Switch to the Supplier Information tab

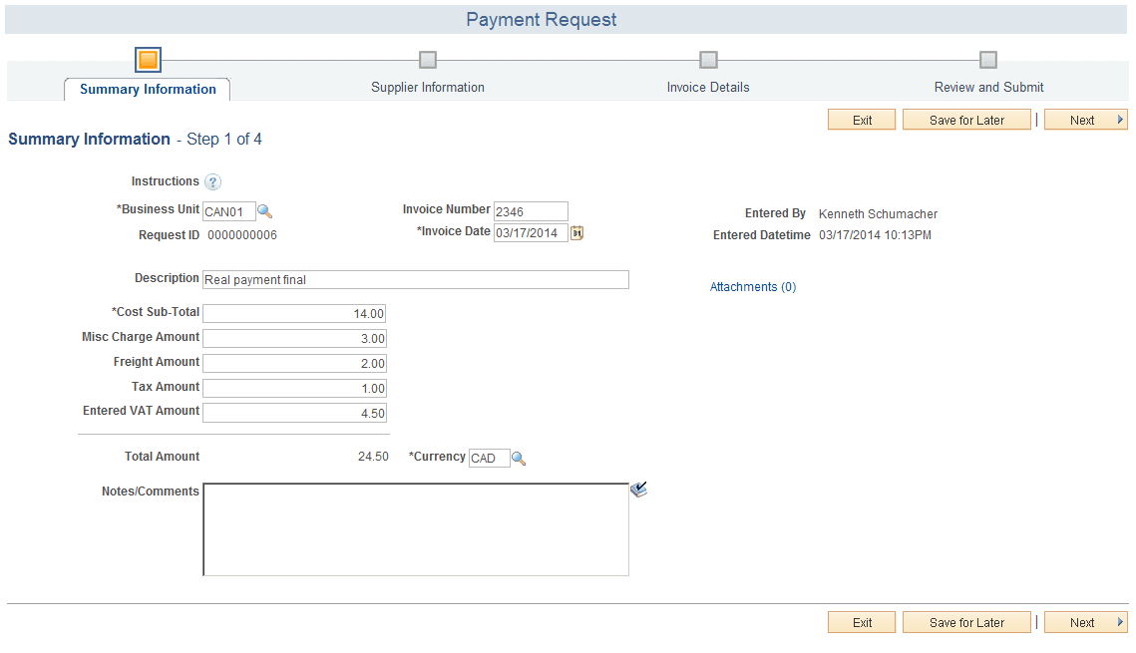(427, 88)
